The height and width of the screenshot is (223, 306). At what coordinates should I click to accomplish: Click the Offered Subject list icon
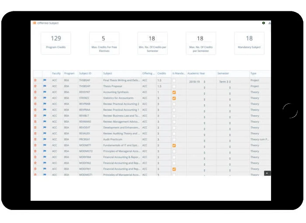pyautogui.click(x=35, y=23)
